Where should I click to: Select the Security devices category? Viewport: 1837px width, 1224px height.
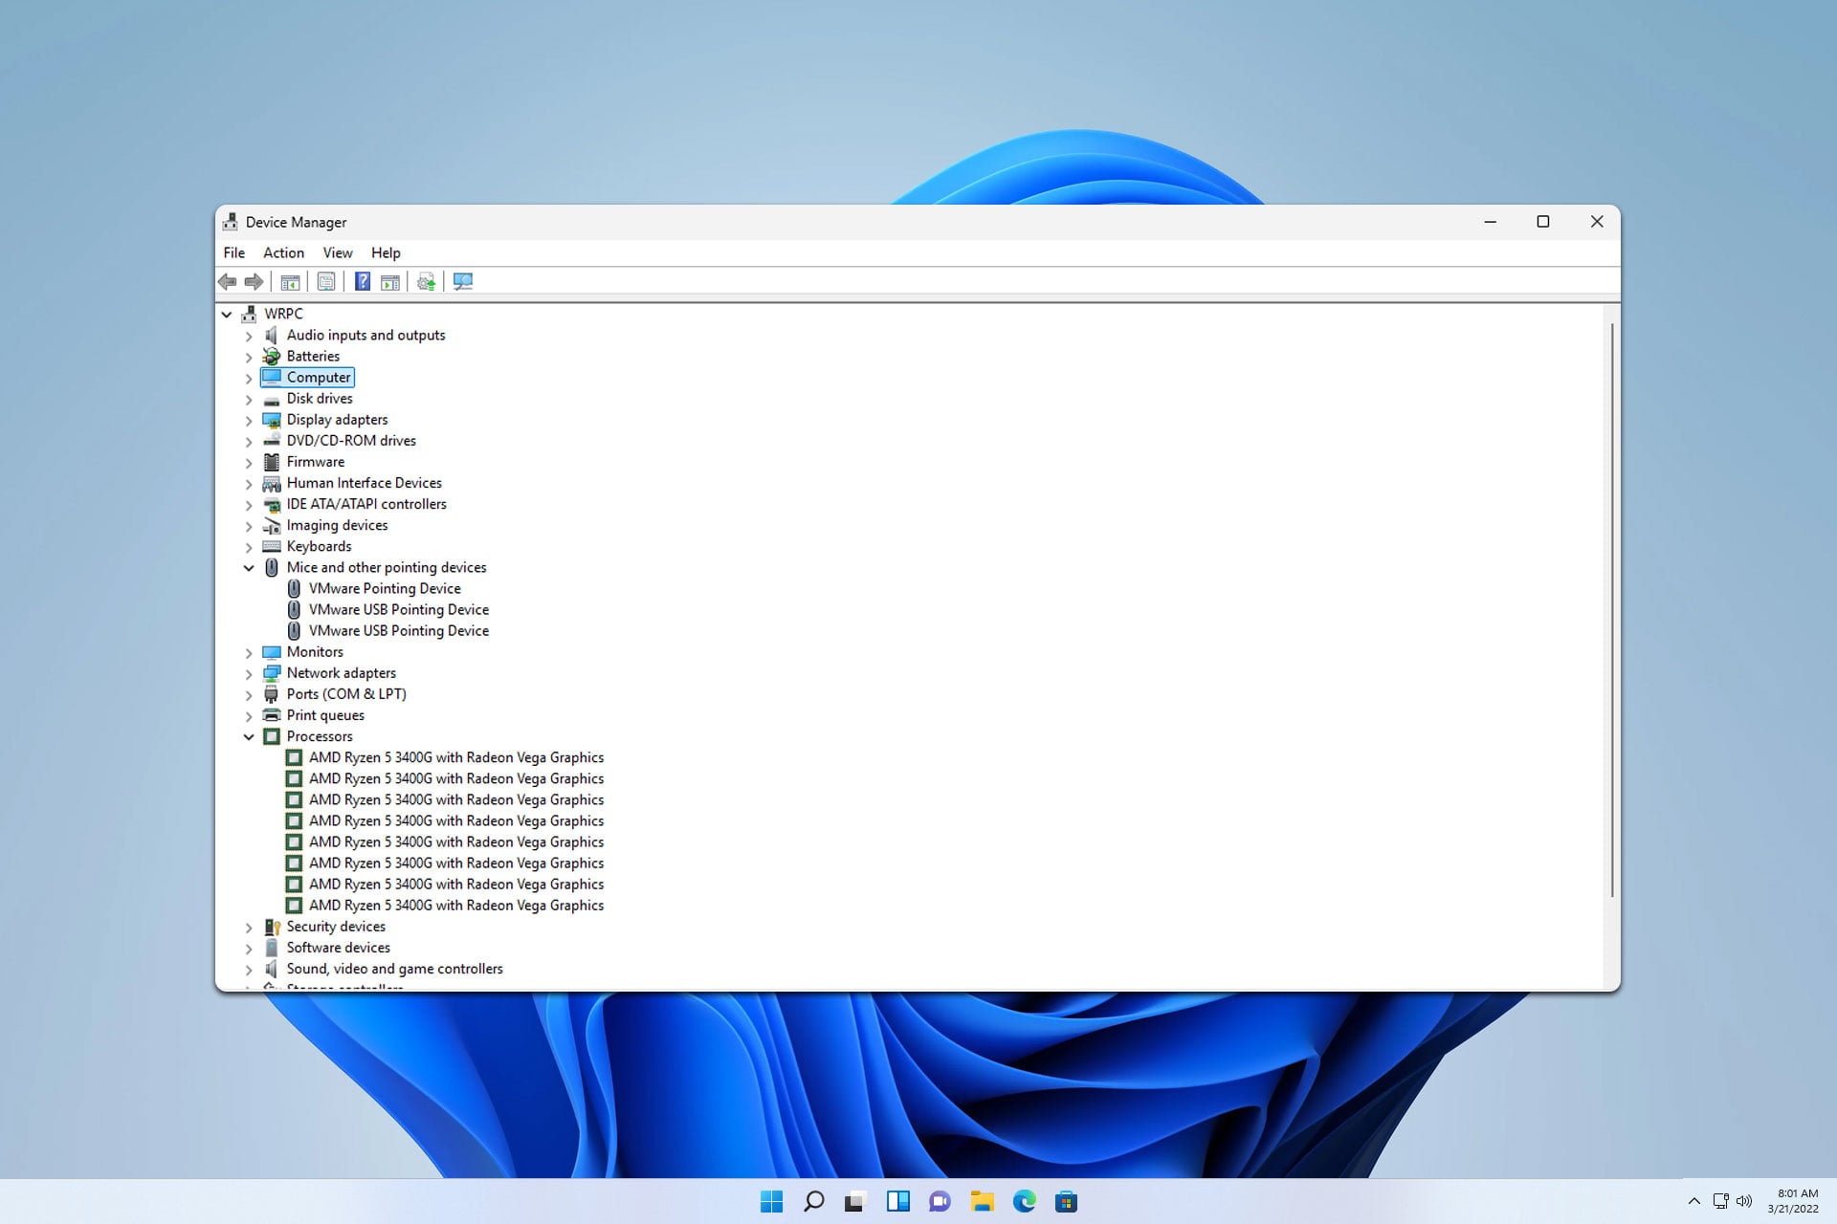click(336, 927)
